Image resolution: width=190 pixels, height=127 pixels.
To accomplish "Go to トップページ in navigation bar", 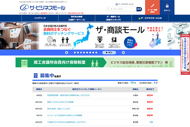I will [x=40, y=18].
